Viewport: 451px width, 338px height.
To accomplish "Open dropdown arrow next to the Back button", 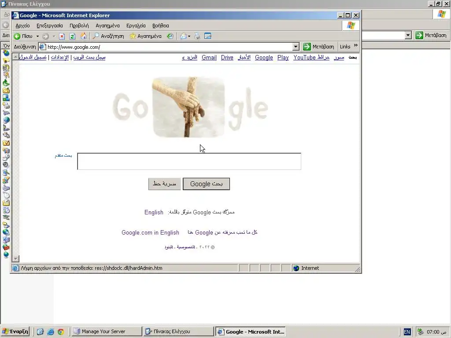I will coord(37,36).
